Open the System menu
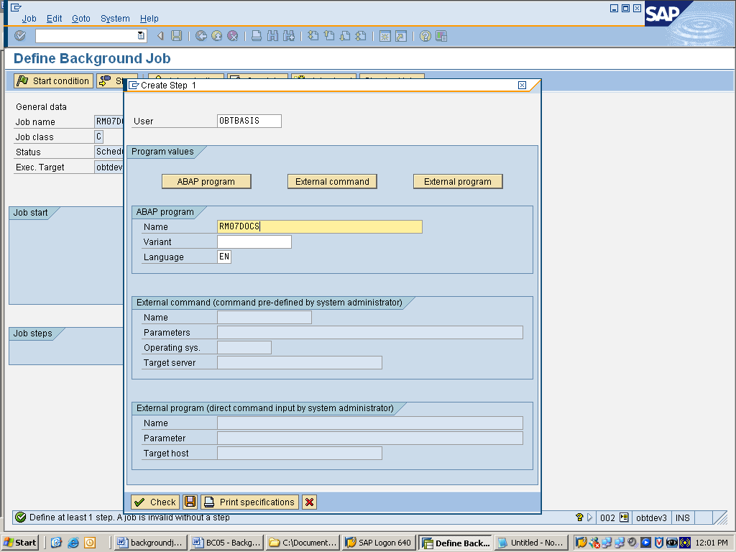 (x=114, y=18)
